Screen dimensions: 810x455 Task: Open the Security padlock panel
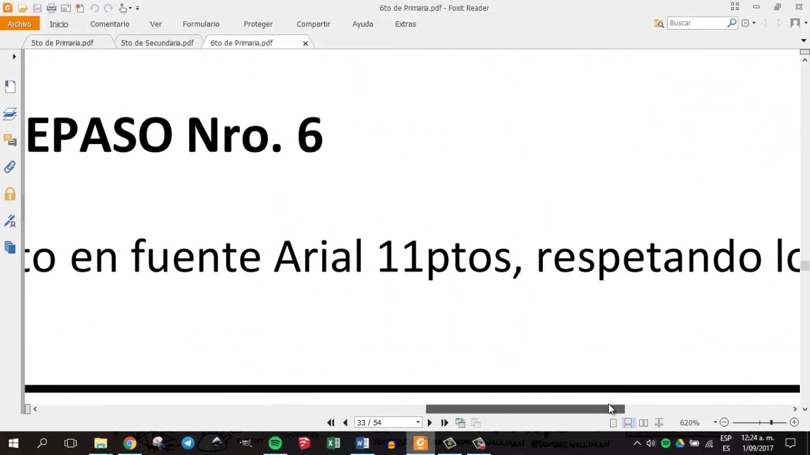pos(10,194)
